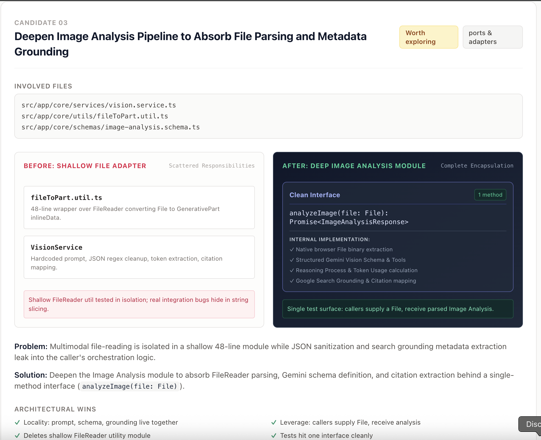
Task: Click the 'ports & adapters' tag
Action: [x=492, y=37]
